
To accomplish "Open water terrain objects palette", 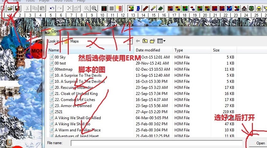I will coord(229,8).
